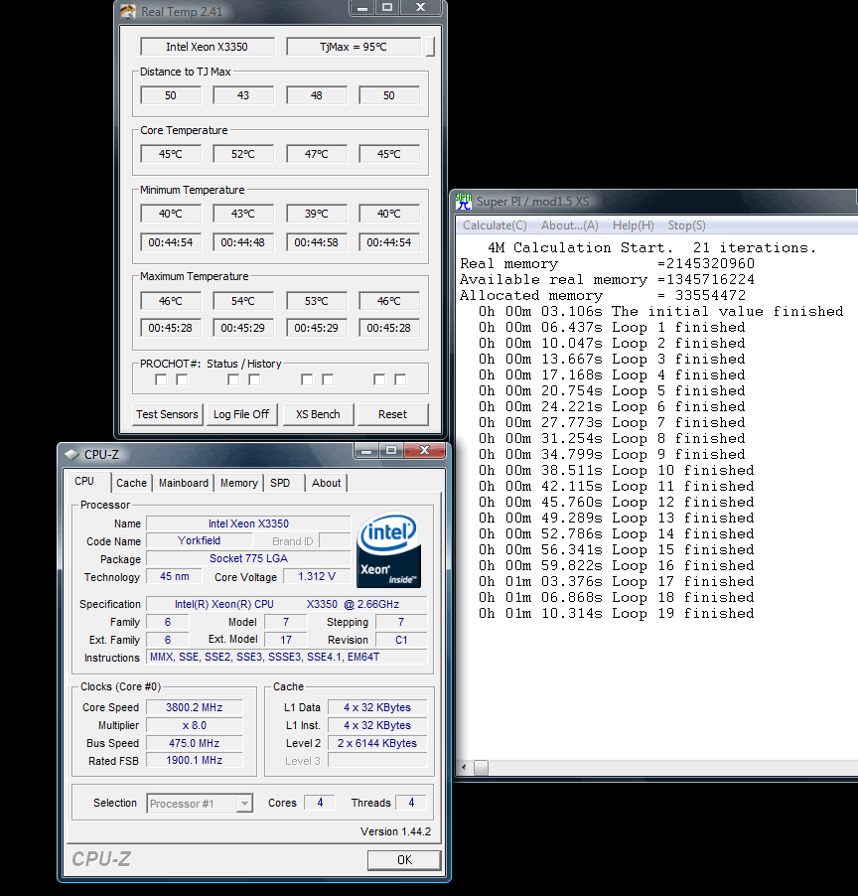
Task: Tick third core's PROCHOT status checkbox
Action: click(307, 379)
